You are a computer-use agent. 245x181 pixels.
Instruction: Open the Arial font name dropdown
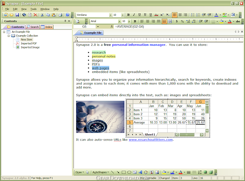point(119,21)
